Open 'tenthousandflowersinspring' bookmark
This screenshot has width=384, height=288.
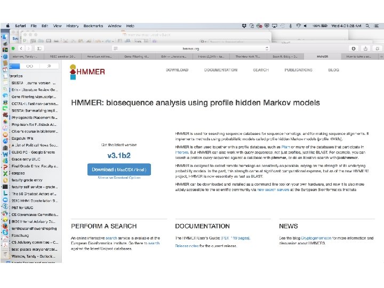[x=34, y=228]
